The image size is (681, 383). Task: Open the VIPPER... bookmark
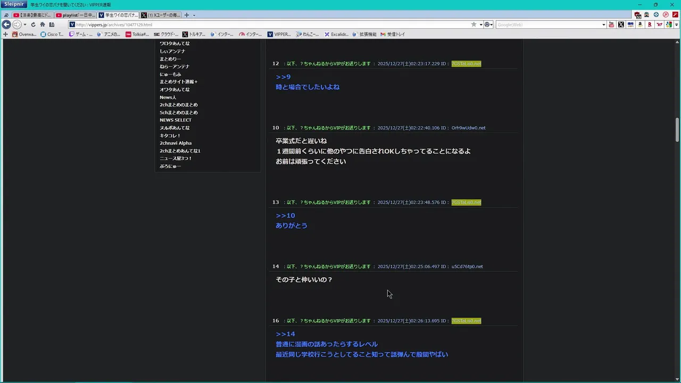click(x=279, y=34)
